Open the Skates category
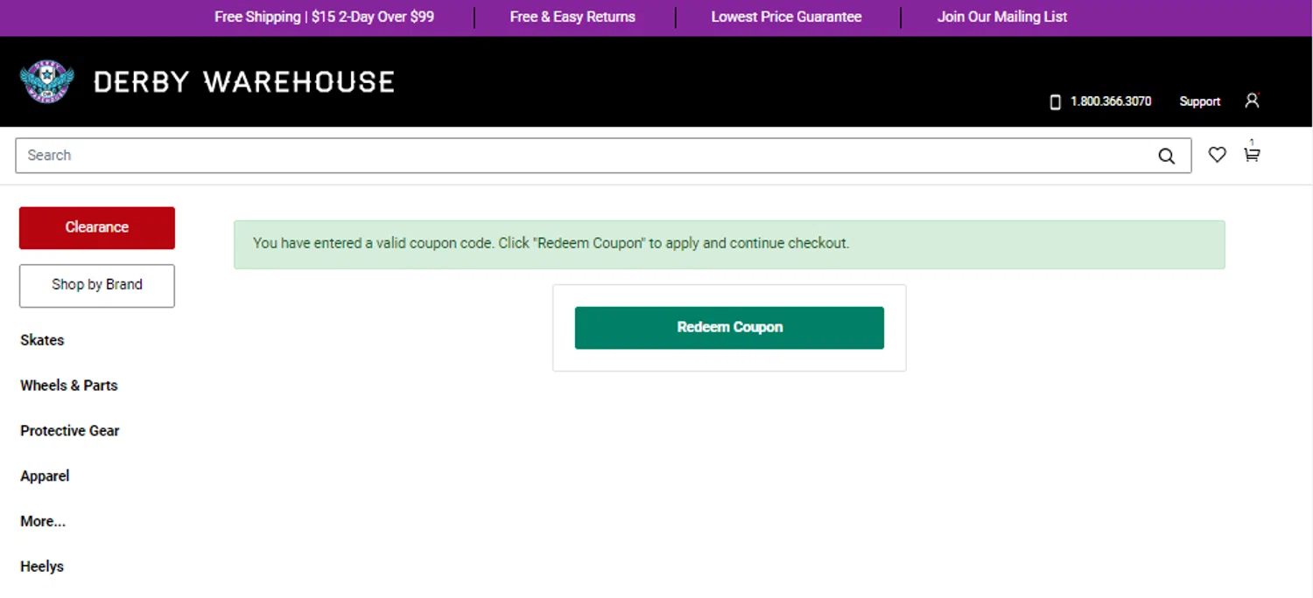The width and height of the screenshot is (1313, 598). point(42,340)
